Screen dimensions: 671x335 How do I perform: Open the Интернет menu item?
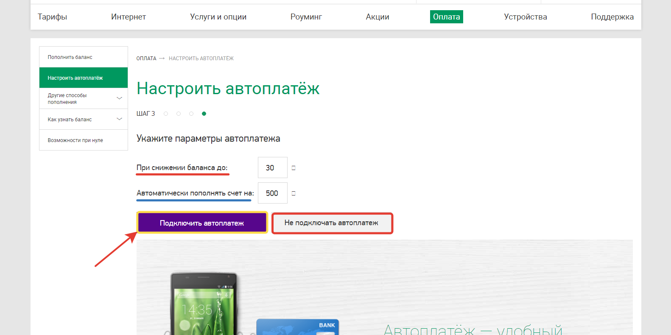[x=129, y=17]
